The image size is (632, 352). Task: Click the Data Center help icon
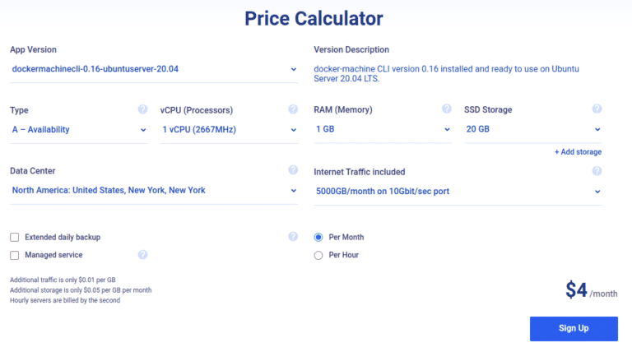click(293, 170)
